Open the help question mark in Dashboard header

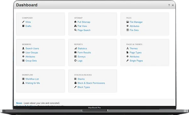[x=169, y=5]
